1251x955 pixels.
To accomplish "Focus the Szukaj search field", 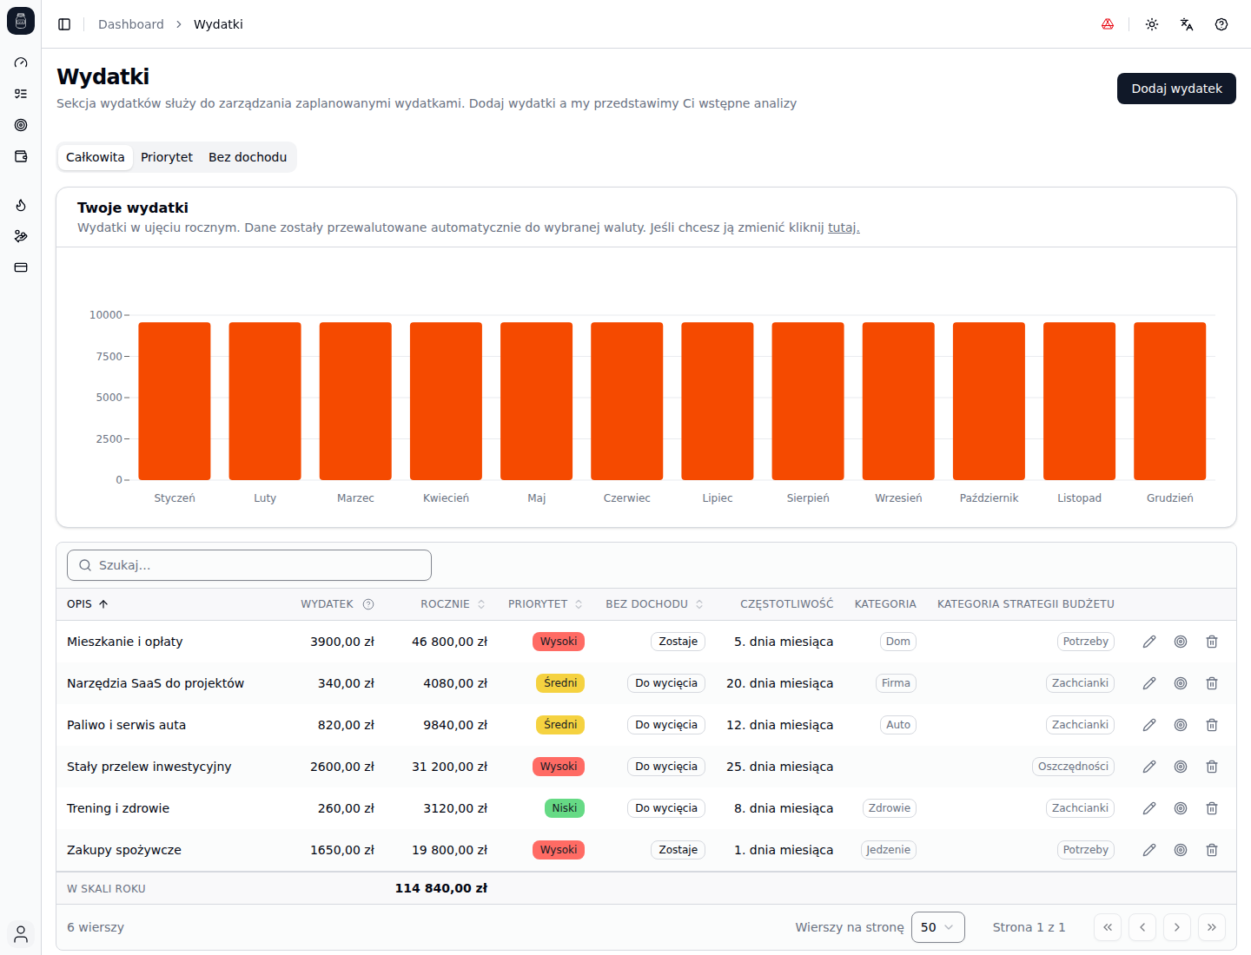I will [x=249, y=565].
